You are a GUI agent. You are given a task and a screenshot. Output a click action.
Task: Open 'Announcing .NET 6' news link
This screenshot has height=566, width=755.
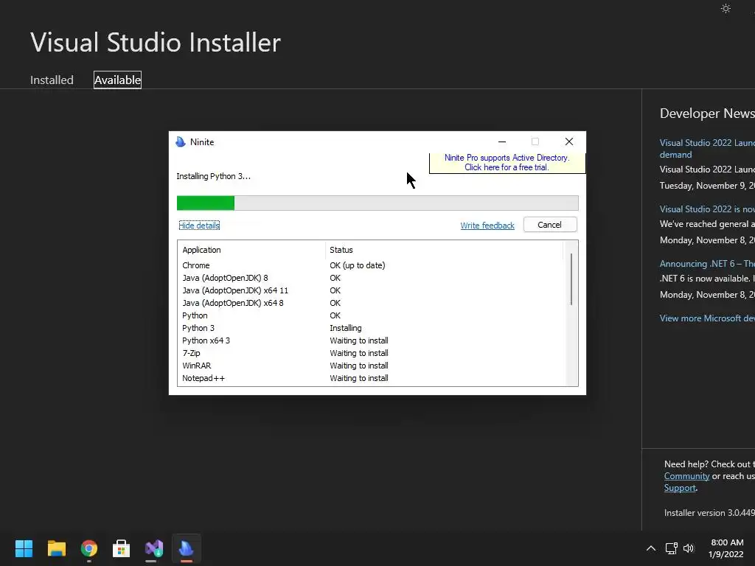[707, 263]
